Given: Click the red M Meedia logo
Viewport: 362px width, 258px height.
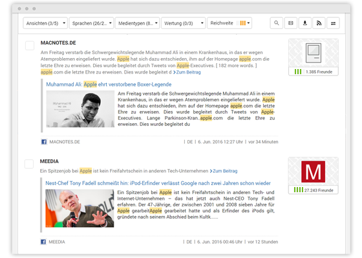Looking at the screenshot, I should (313, 172).
